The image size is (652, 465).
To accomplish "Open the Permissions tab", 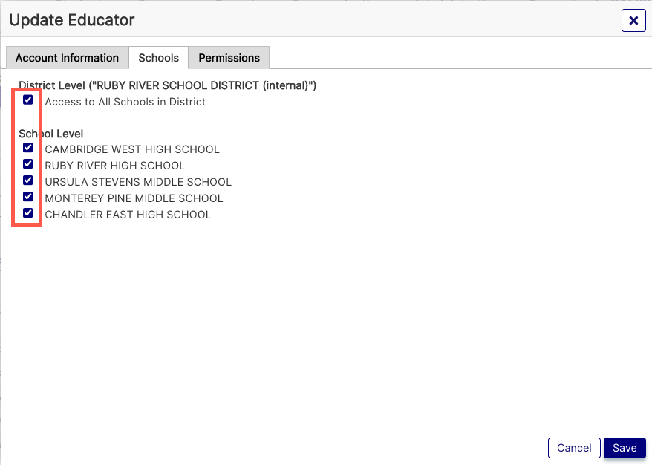I will pos(229,57).
